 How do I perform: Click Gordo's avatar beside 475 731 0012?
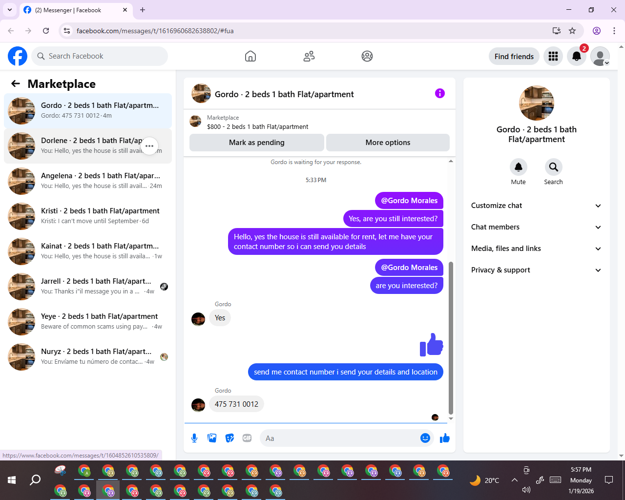tap(198, 405)
